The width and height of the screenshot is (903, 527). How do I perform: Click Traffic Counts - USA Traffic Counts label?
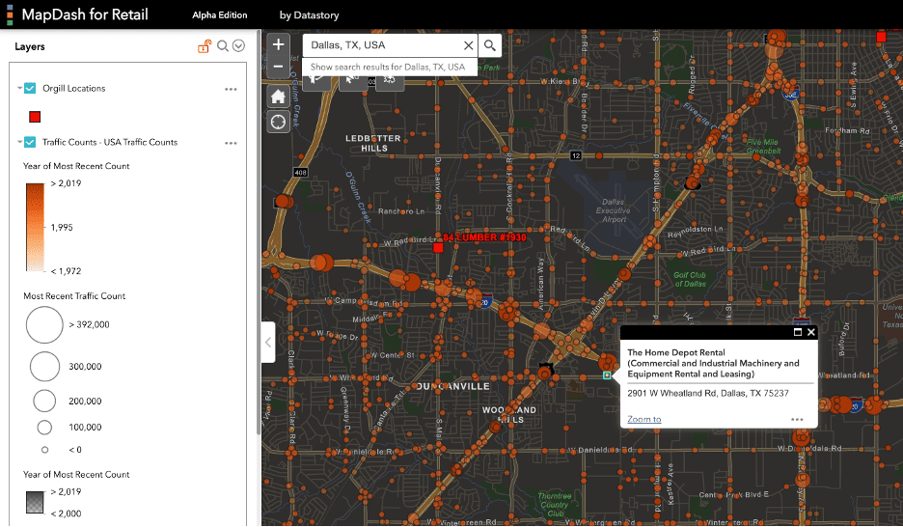(110, 142)
